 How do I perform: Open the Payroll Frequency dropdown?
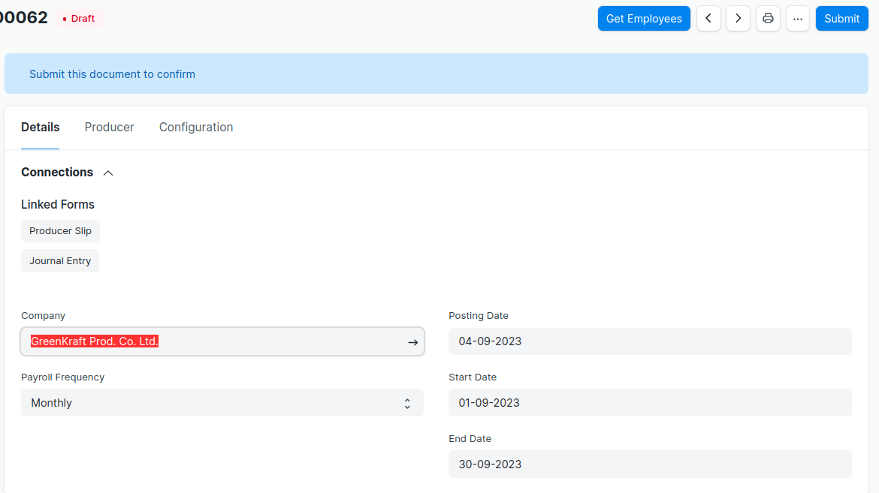point(222,403)
